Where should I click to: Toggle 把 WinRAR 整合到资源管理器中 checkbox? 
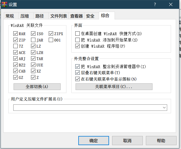tap(77, 66)
